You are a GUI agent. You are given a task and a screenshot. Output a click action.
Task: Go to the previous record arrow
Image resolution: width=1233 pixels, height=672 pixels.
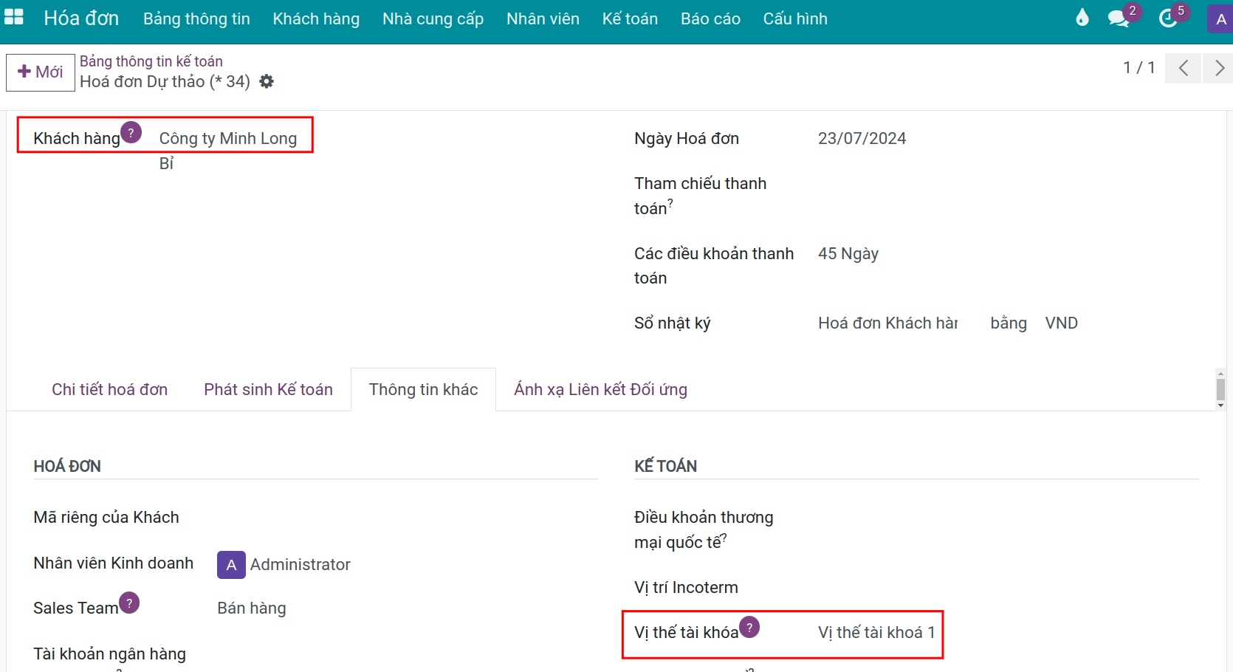pos(1184,69)
